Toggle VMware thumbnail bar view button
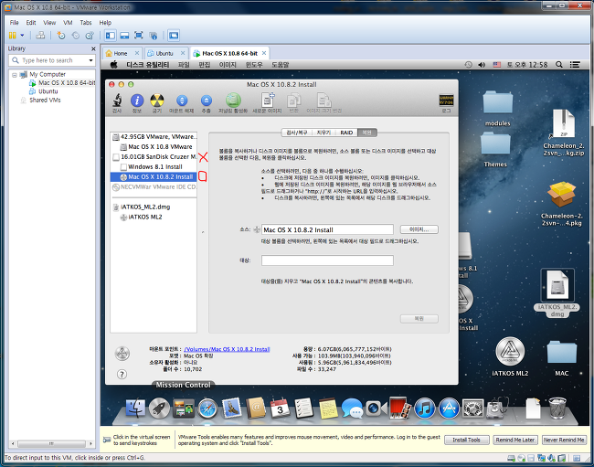This screenshot has width=594, height=467. [124, 36]
